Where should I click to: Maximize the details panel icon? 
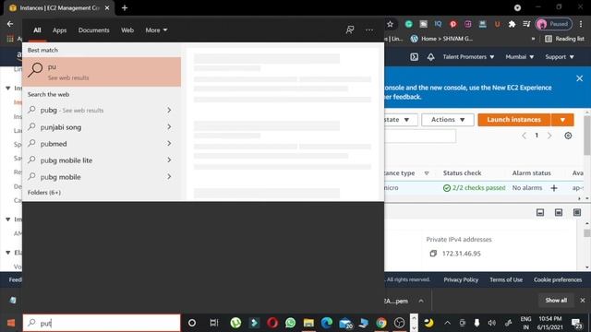(x=577, y=213)
